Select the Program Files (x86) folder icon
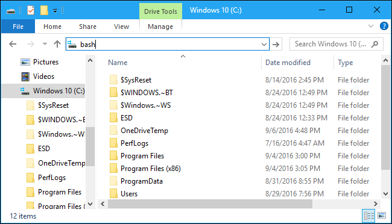The width and height of the screenshot is (392, 224). point(113,169)
